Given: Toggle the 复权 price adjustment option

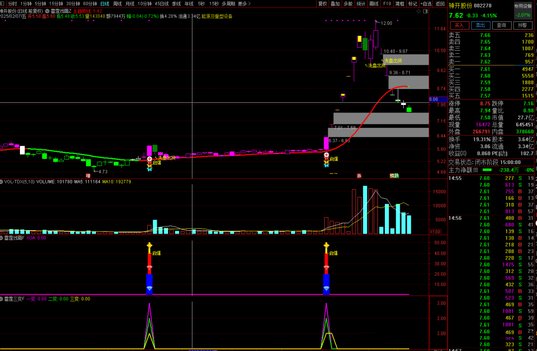Looking at the screenshot, I should pos(323,3).
